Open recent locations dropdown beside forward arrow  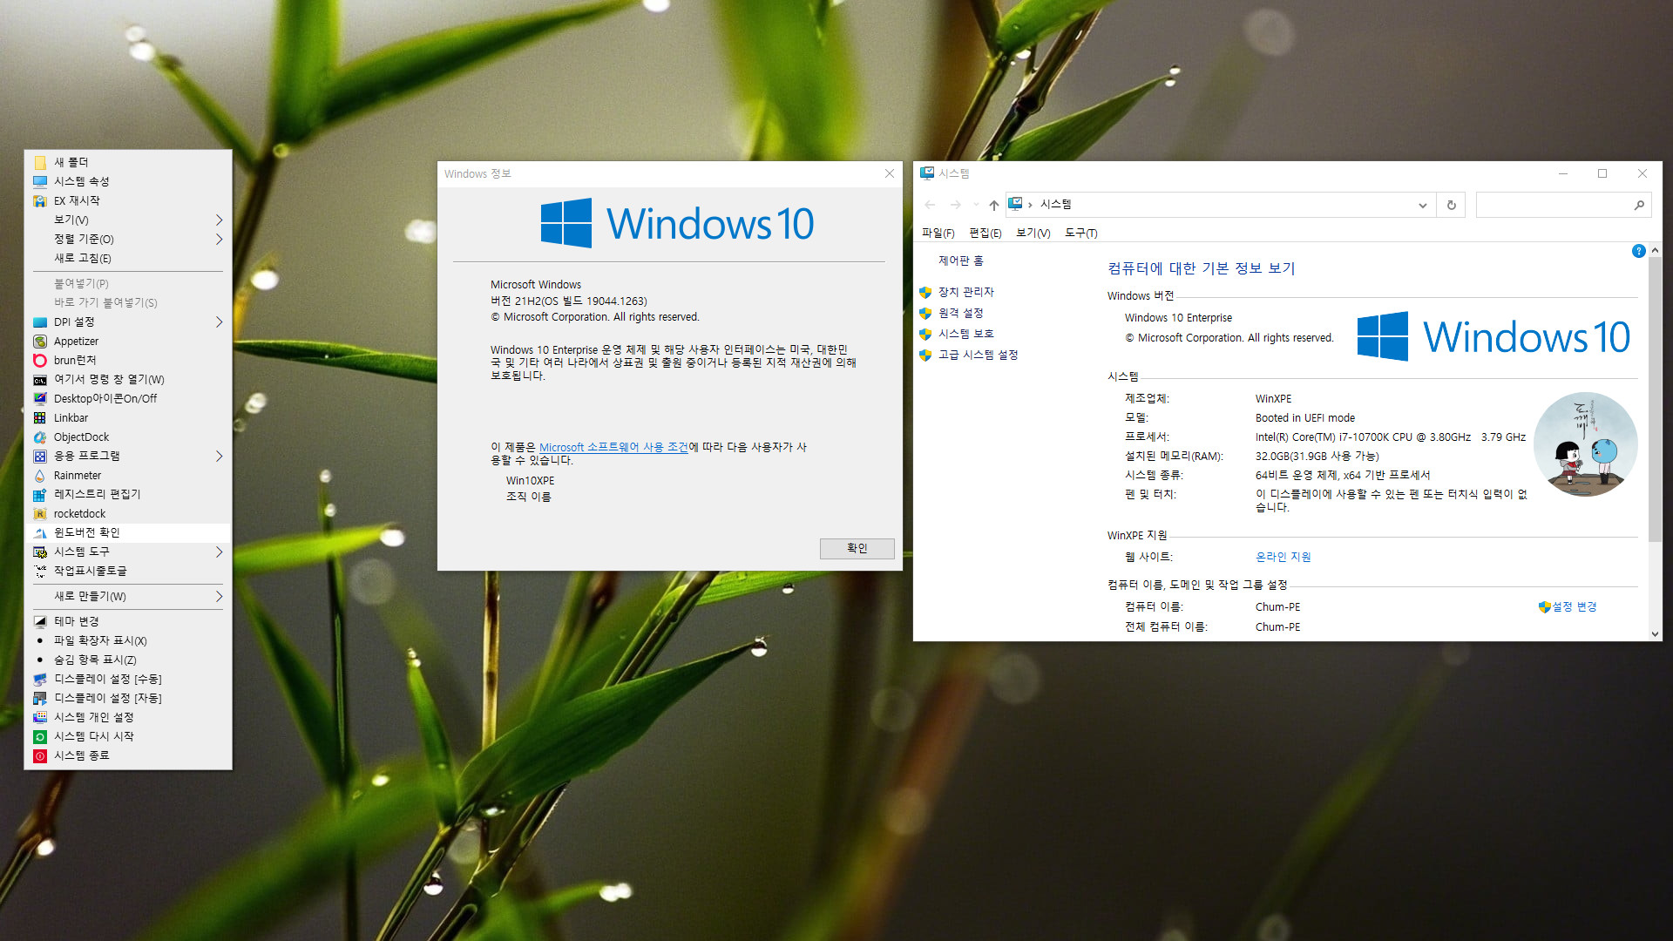[976, 205]
